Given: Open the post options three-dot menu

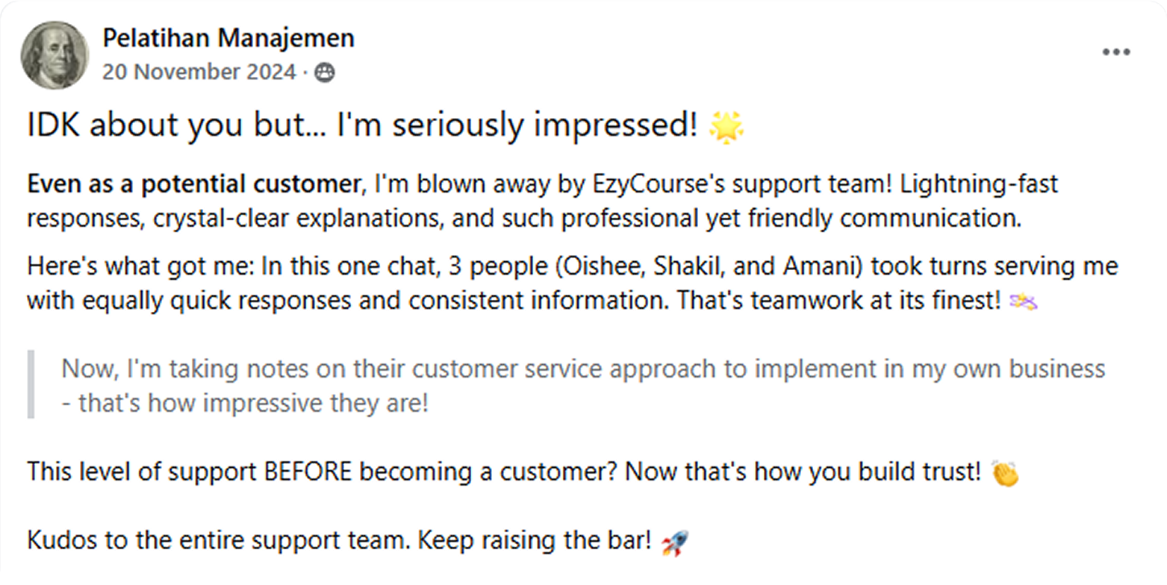Looking at the screenshot, I should 1115,52.
